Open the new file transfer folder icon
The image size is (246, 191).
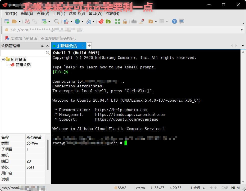(x=151, y=21)
